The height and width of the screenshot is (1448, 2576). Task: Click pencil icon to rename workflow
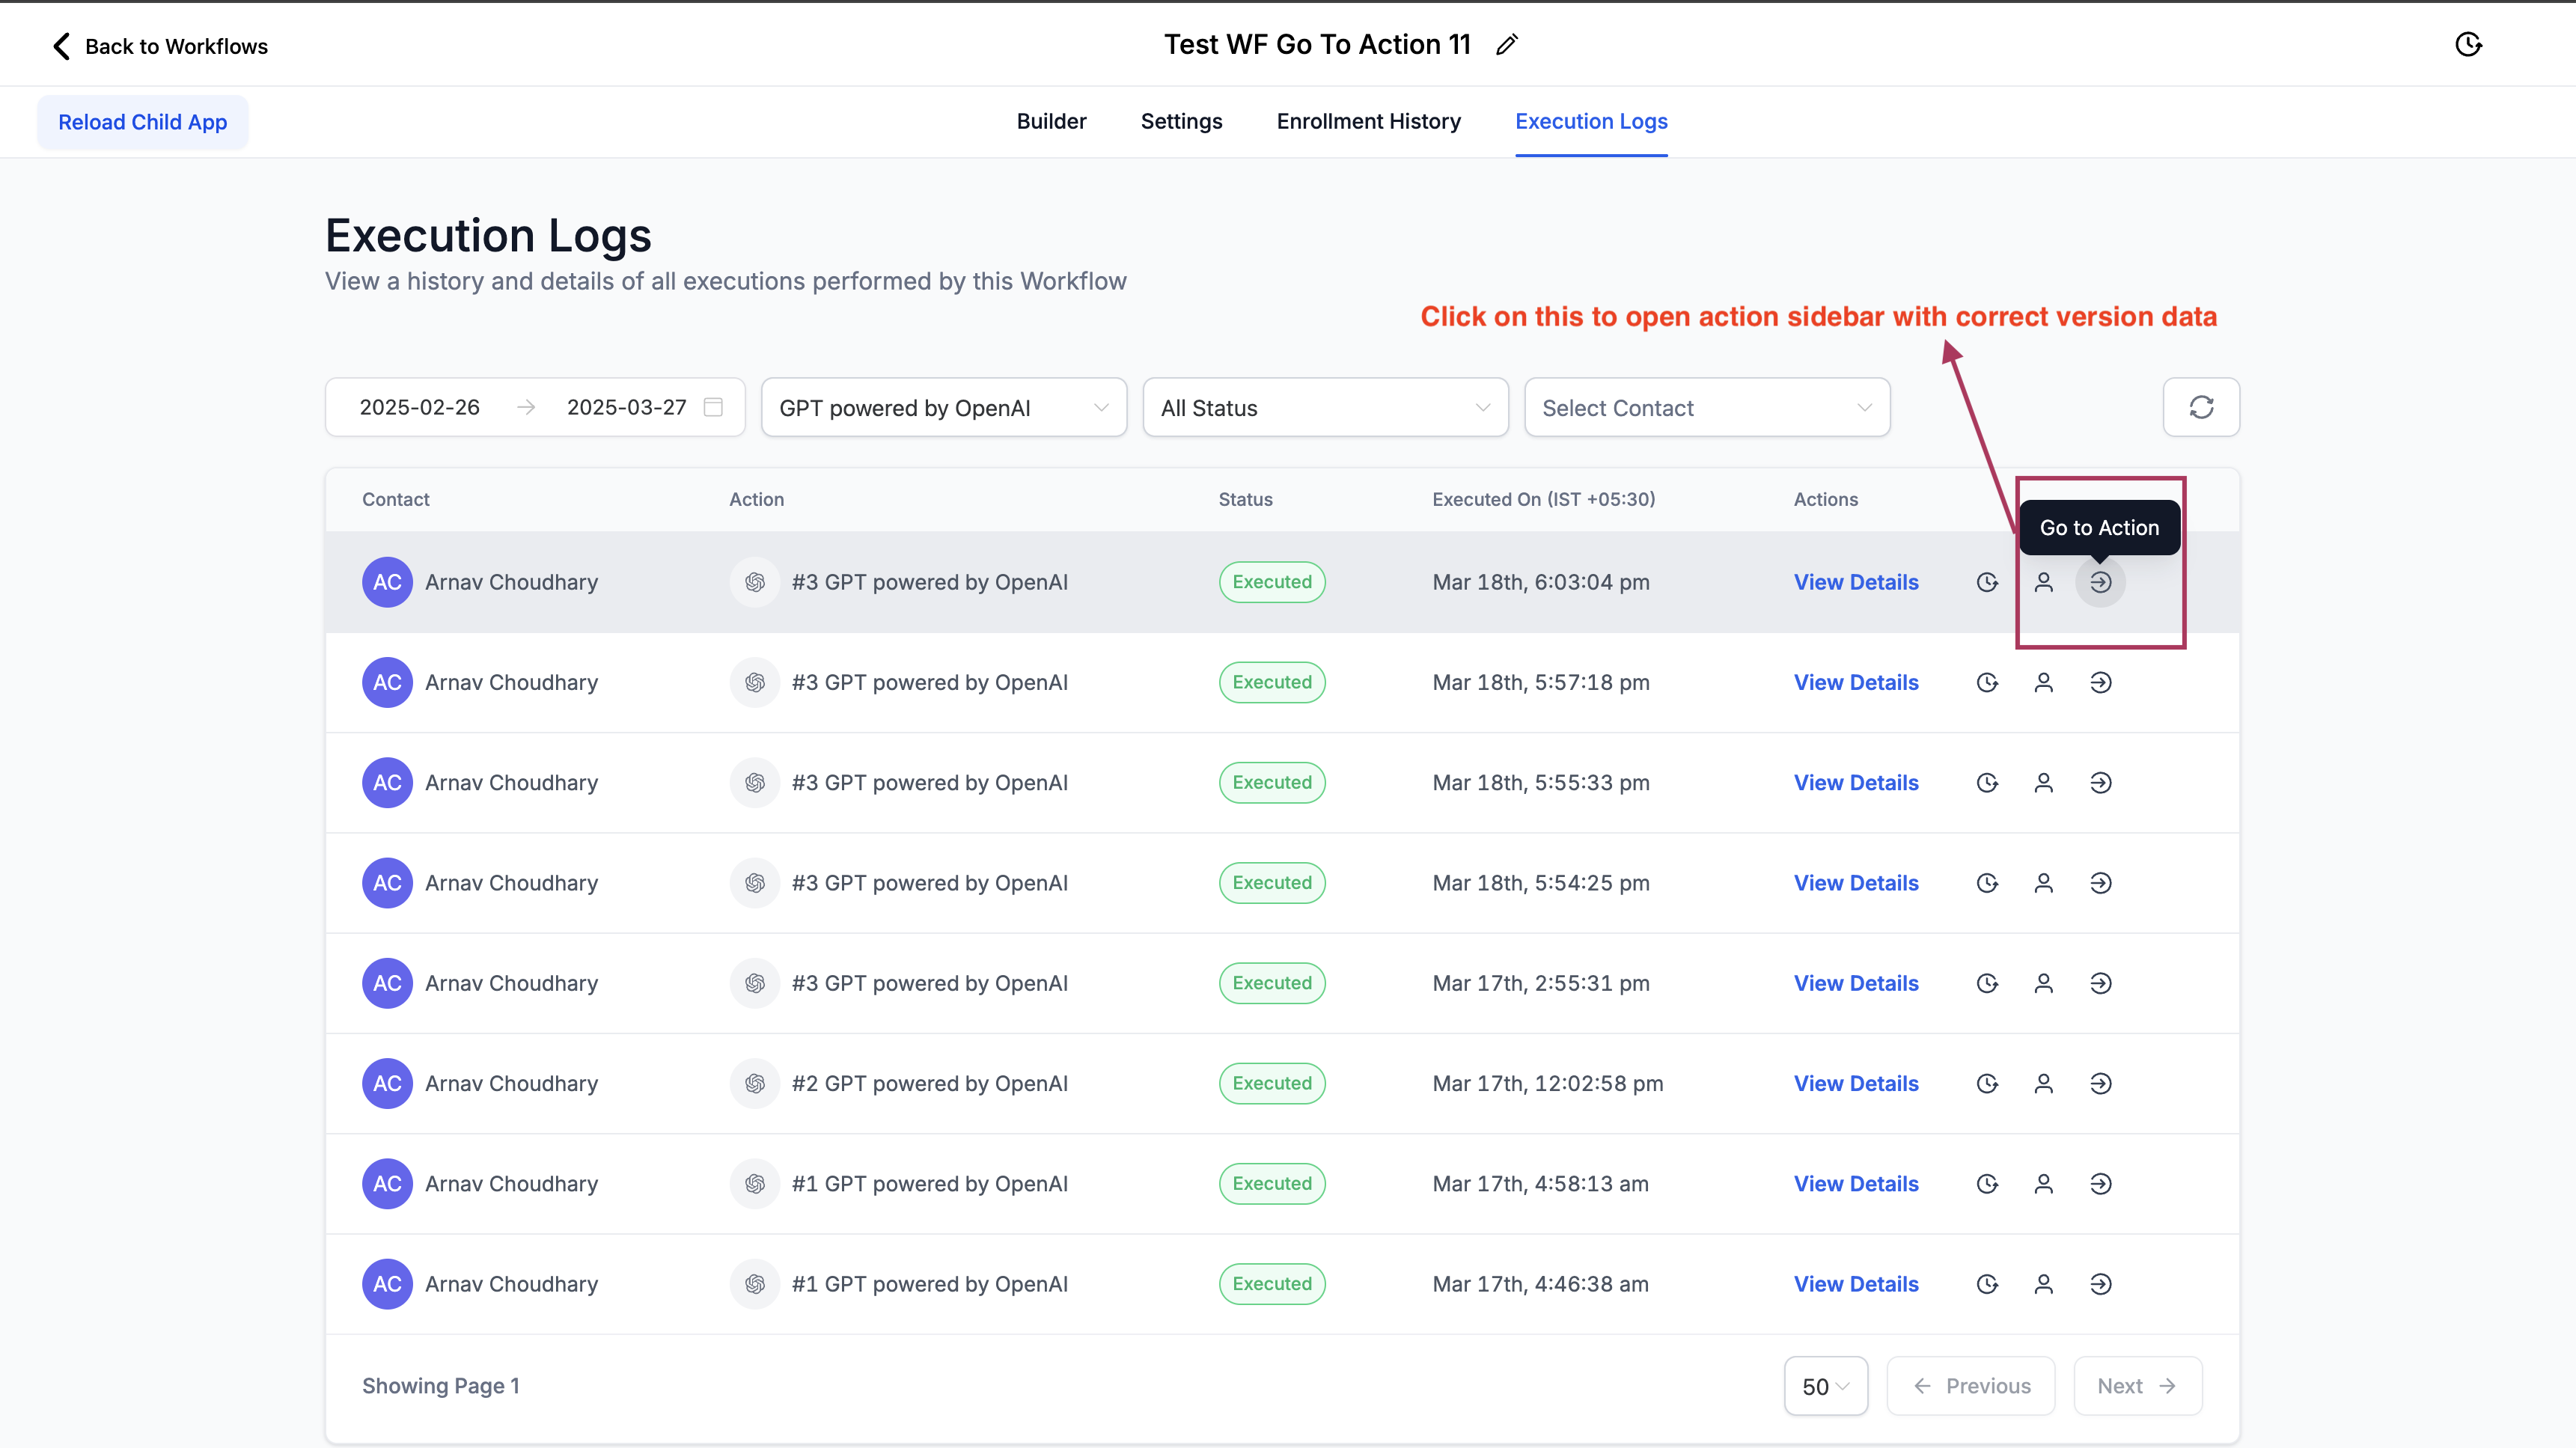click(x=1507, y=45)
